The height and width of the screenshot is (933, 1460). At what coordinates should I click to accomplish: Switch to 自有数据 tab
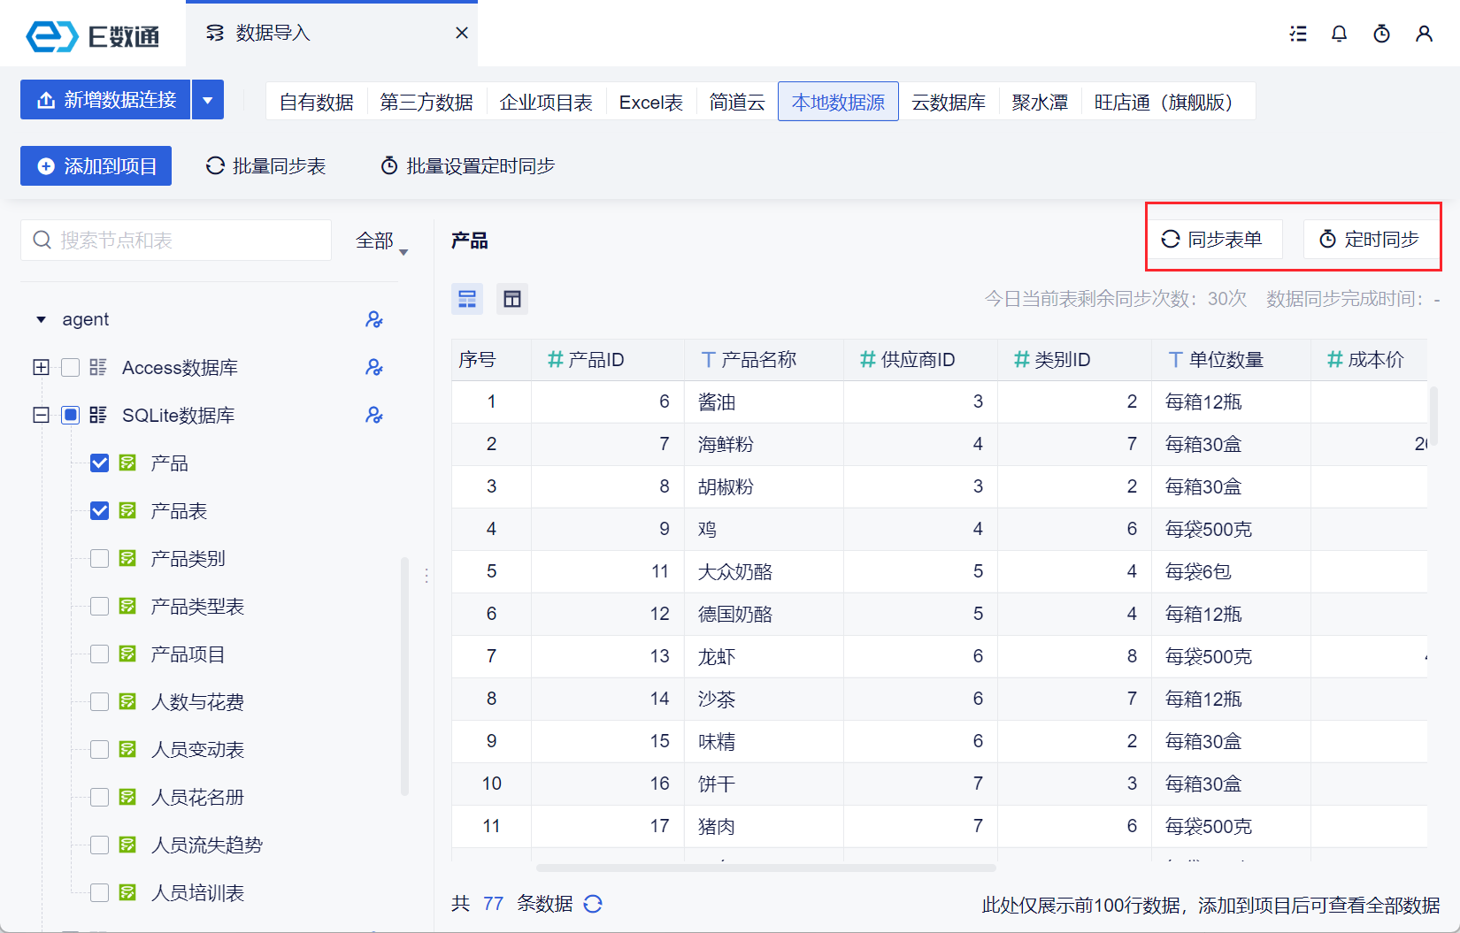317,102
